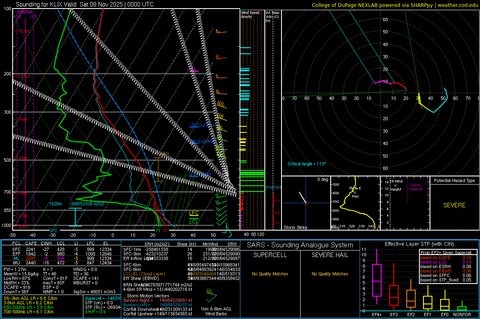This screenshot has width=480, height=319.
Task: Click the 'based on LCL:' probability row
Action: point(446,262)
